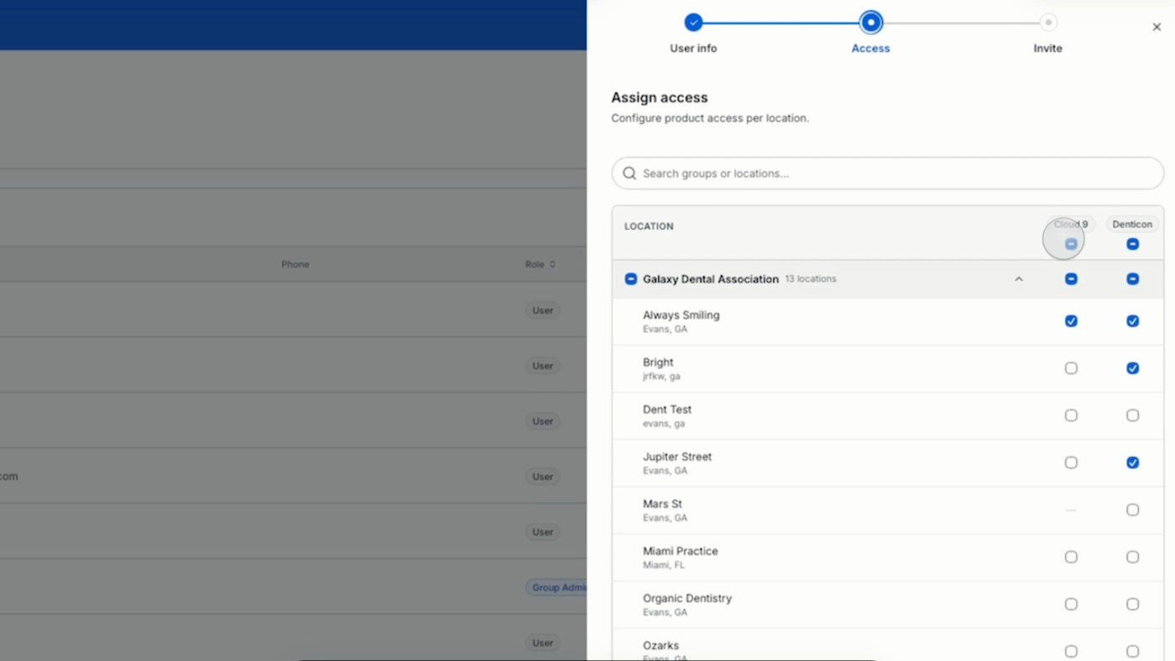Select the Always Smiling location name
Screen dimensions: 1175x661
pos(681,315)
